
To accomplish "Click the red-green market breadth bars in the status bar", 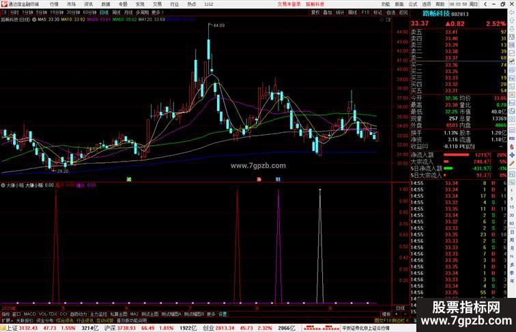I will [x=322, y=328].
